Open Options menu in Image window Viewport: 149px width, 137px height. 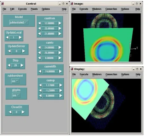click(125, 9)
